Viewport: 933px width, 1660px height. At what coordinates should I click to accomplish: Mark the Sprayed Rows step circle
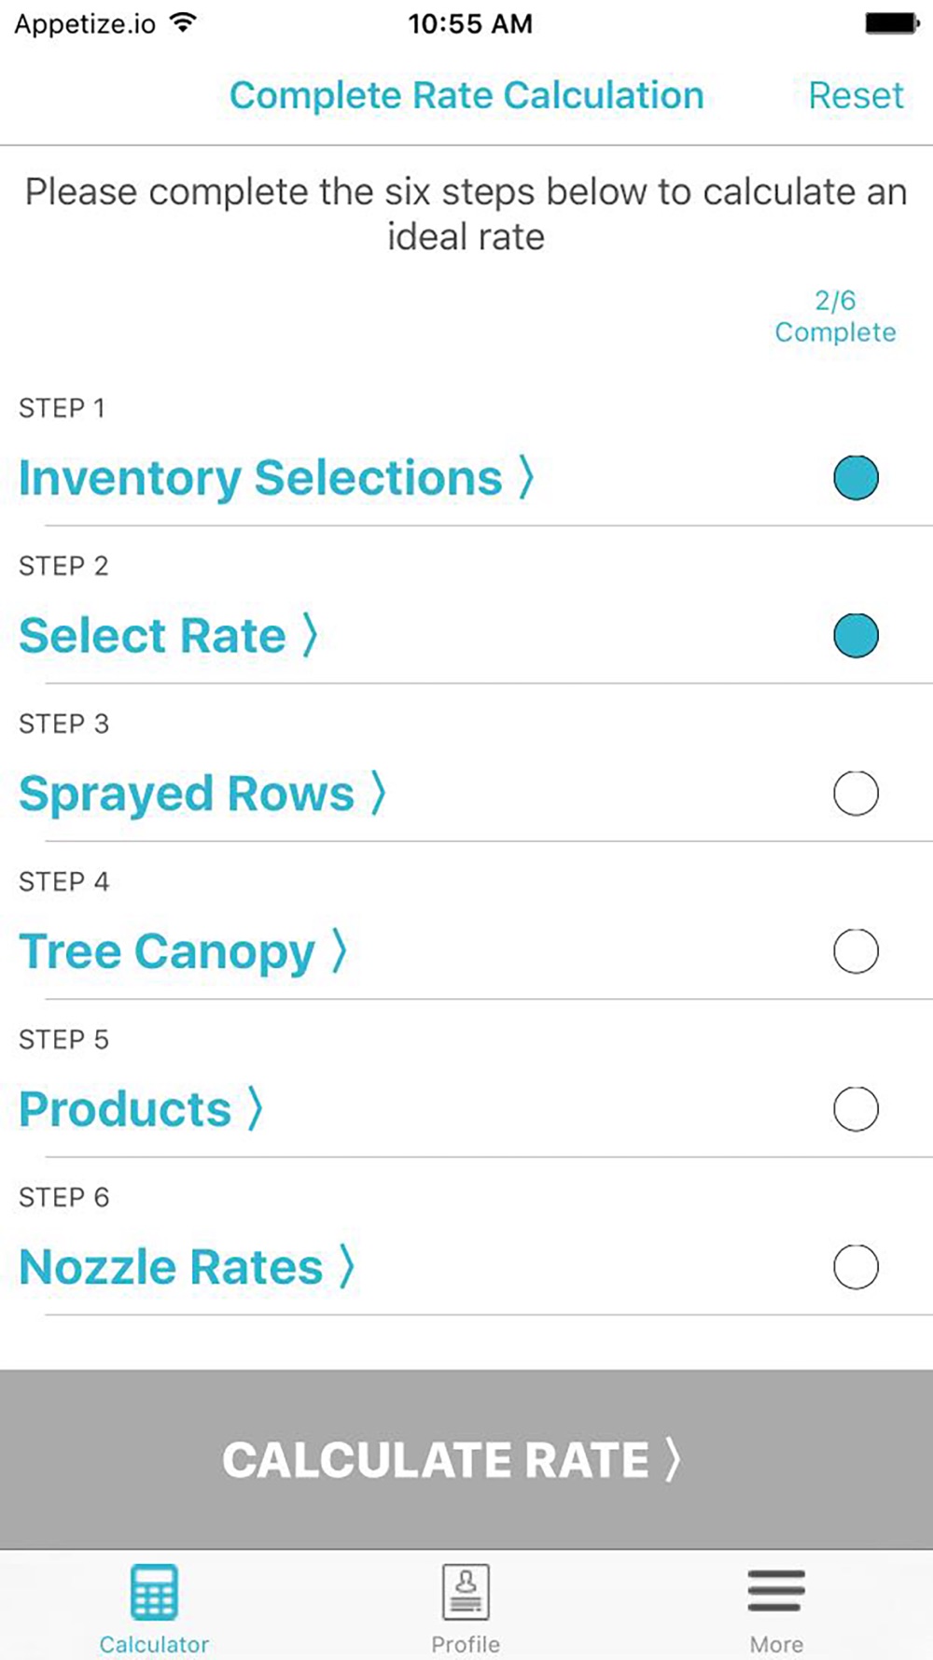856,794
